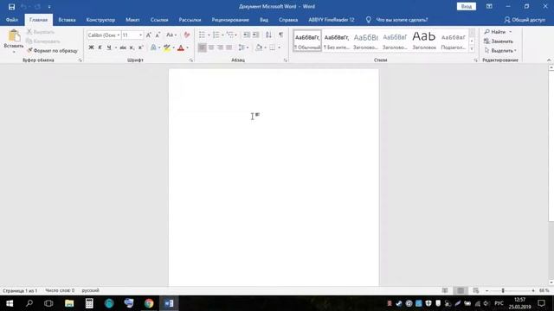Click the zoom in plus button
This screenshot has height=311, width=554.
[533, 290]
